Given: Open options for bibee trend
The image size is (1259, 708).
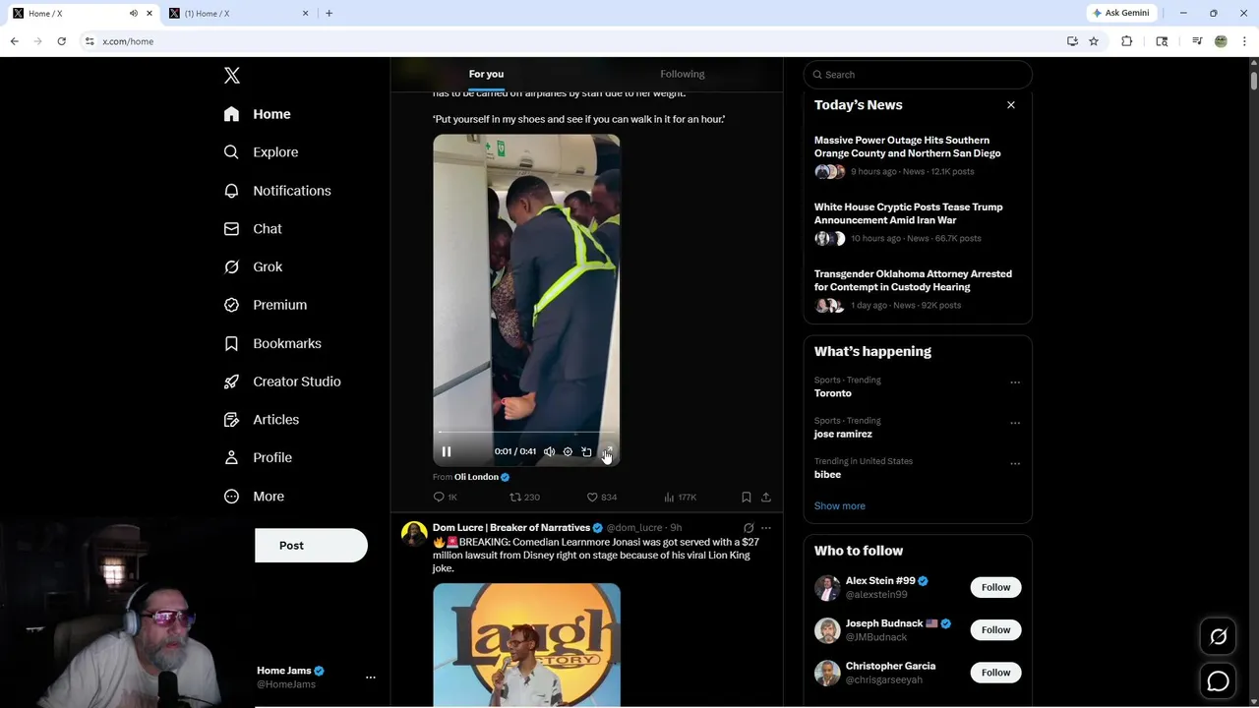Looking at the screenshot, I should click(1015, 463).
